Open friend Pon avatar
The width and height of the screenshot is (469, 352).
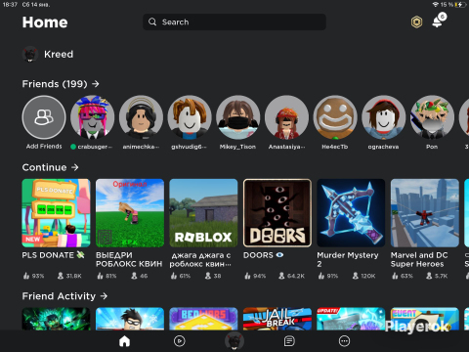pyautogui.click(x=432, y=117)
